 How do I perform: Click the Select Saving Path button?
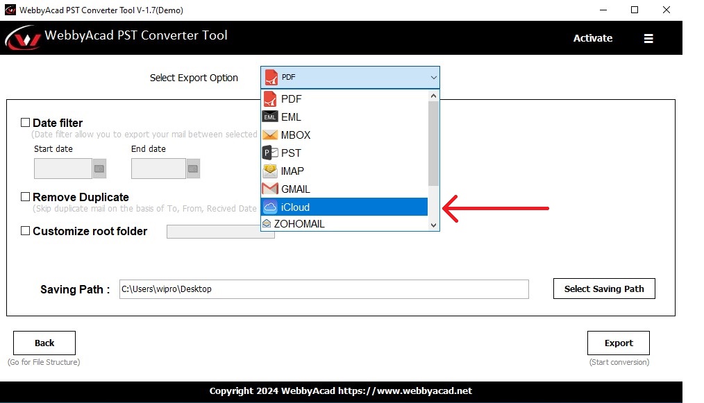pos(604,289)
